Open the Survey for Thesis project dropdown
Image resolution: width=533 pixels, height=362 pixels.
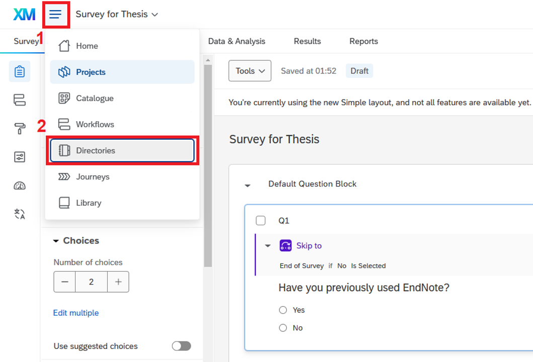click(x=117, y=14)
